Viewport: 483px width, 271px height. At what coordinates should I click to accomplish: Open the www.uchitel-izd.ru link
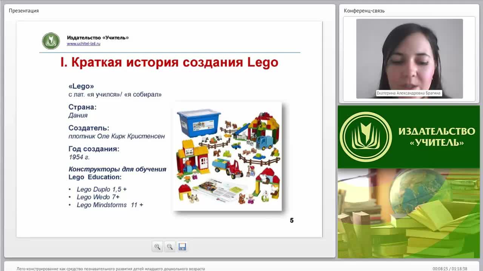[83, 44]
